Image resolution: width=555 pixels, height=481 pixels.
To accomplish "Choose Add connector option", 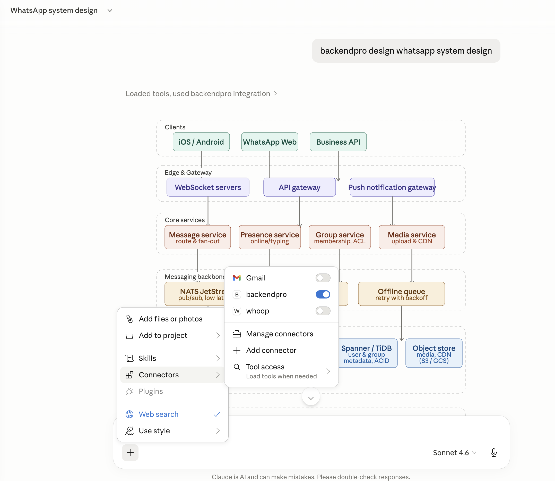I will pos(281,350).
